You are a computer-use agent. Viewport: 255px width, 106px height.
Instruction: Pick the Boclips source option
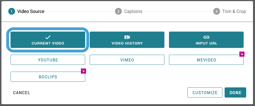point(48,77)
